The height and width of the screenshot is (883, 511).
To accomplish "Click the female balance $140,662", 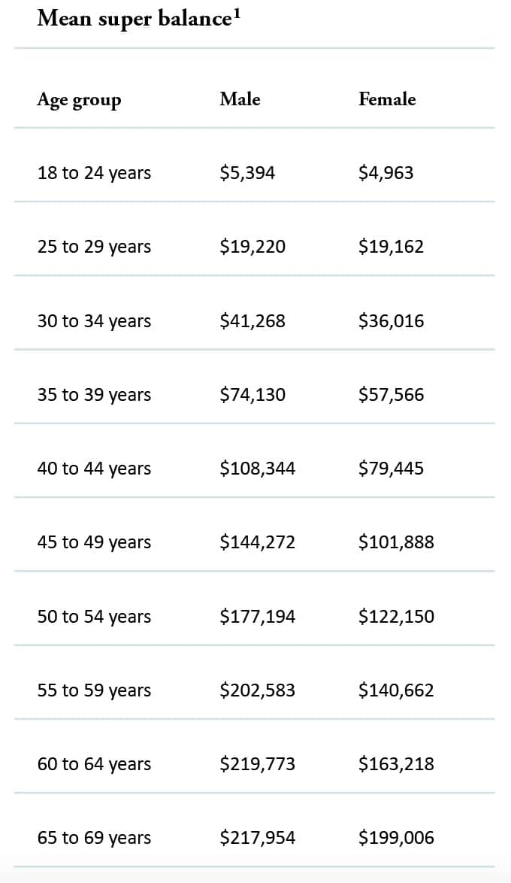I will pyautogui.click(x=396, y=690).
